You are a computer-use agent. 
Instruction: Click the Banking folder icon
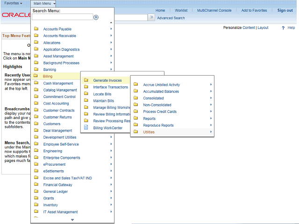click(36, 70)
